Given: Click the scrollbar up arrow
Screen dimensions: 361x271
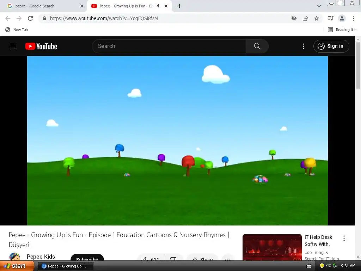Looking at the screenshot, I should pyautogui.click(x=358, y=39).
